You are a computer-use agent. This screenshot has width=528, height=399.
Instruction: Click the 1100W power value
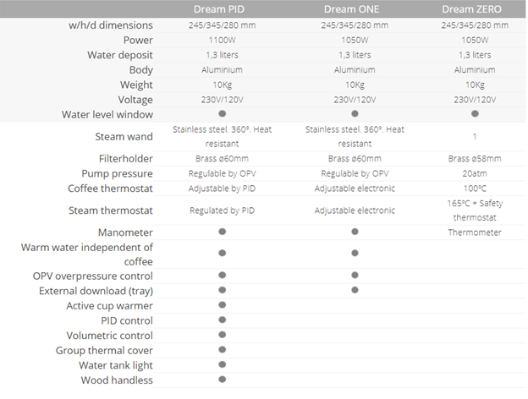pos(222,40)
